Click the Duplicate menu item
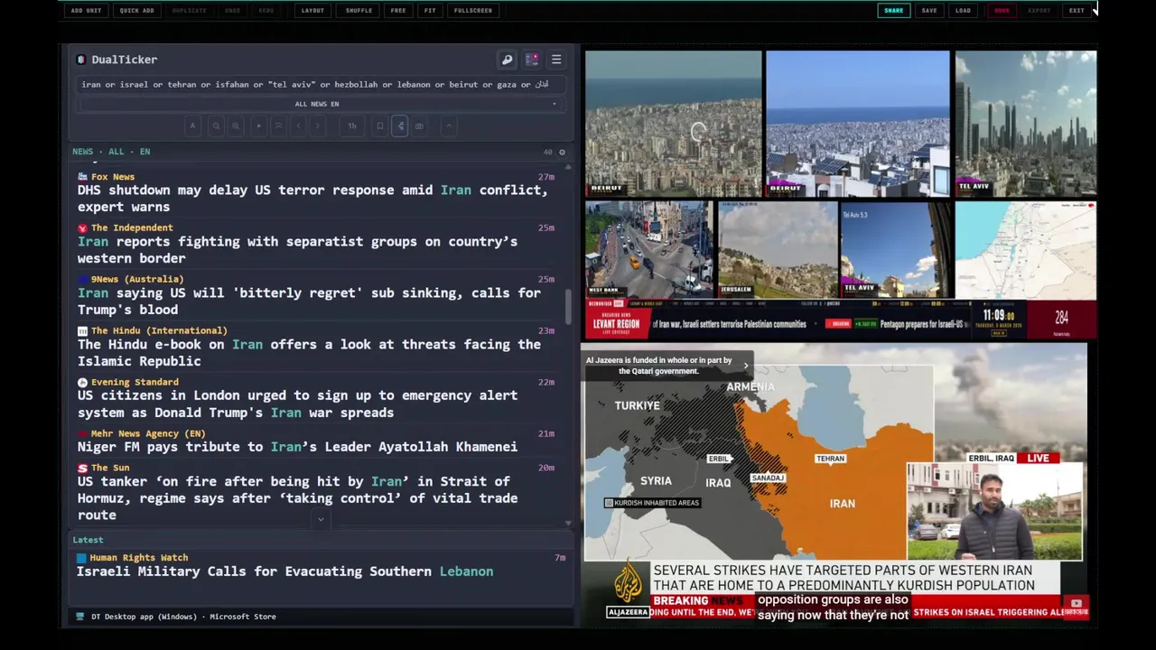The width and height of the screenshot is (1156, 650). click(189, 11)
